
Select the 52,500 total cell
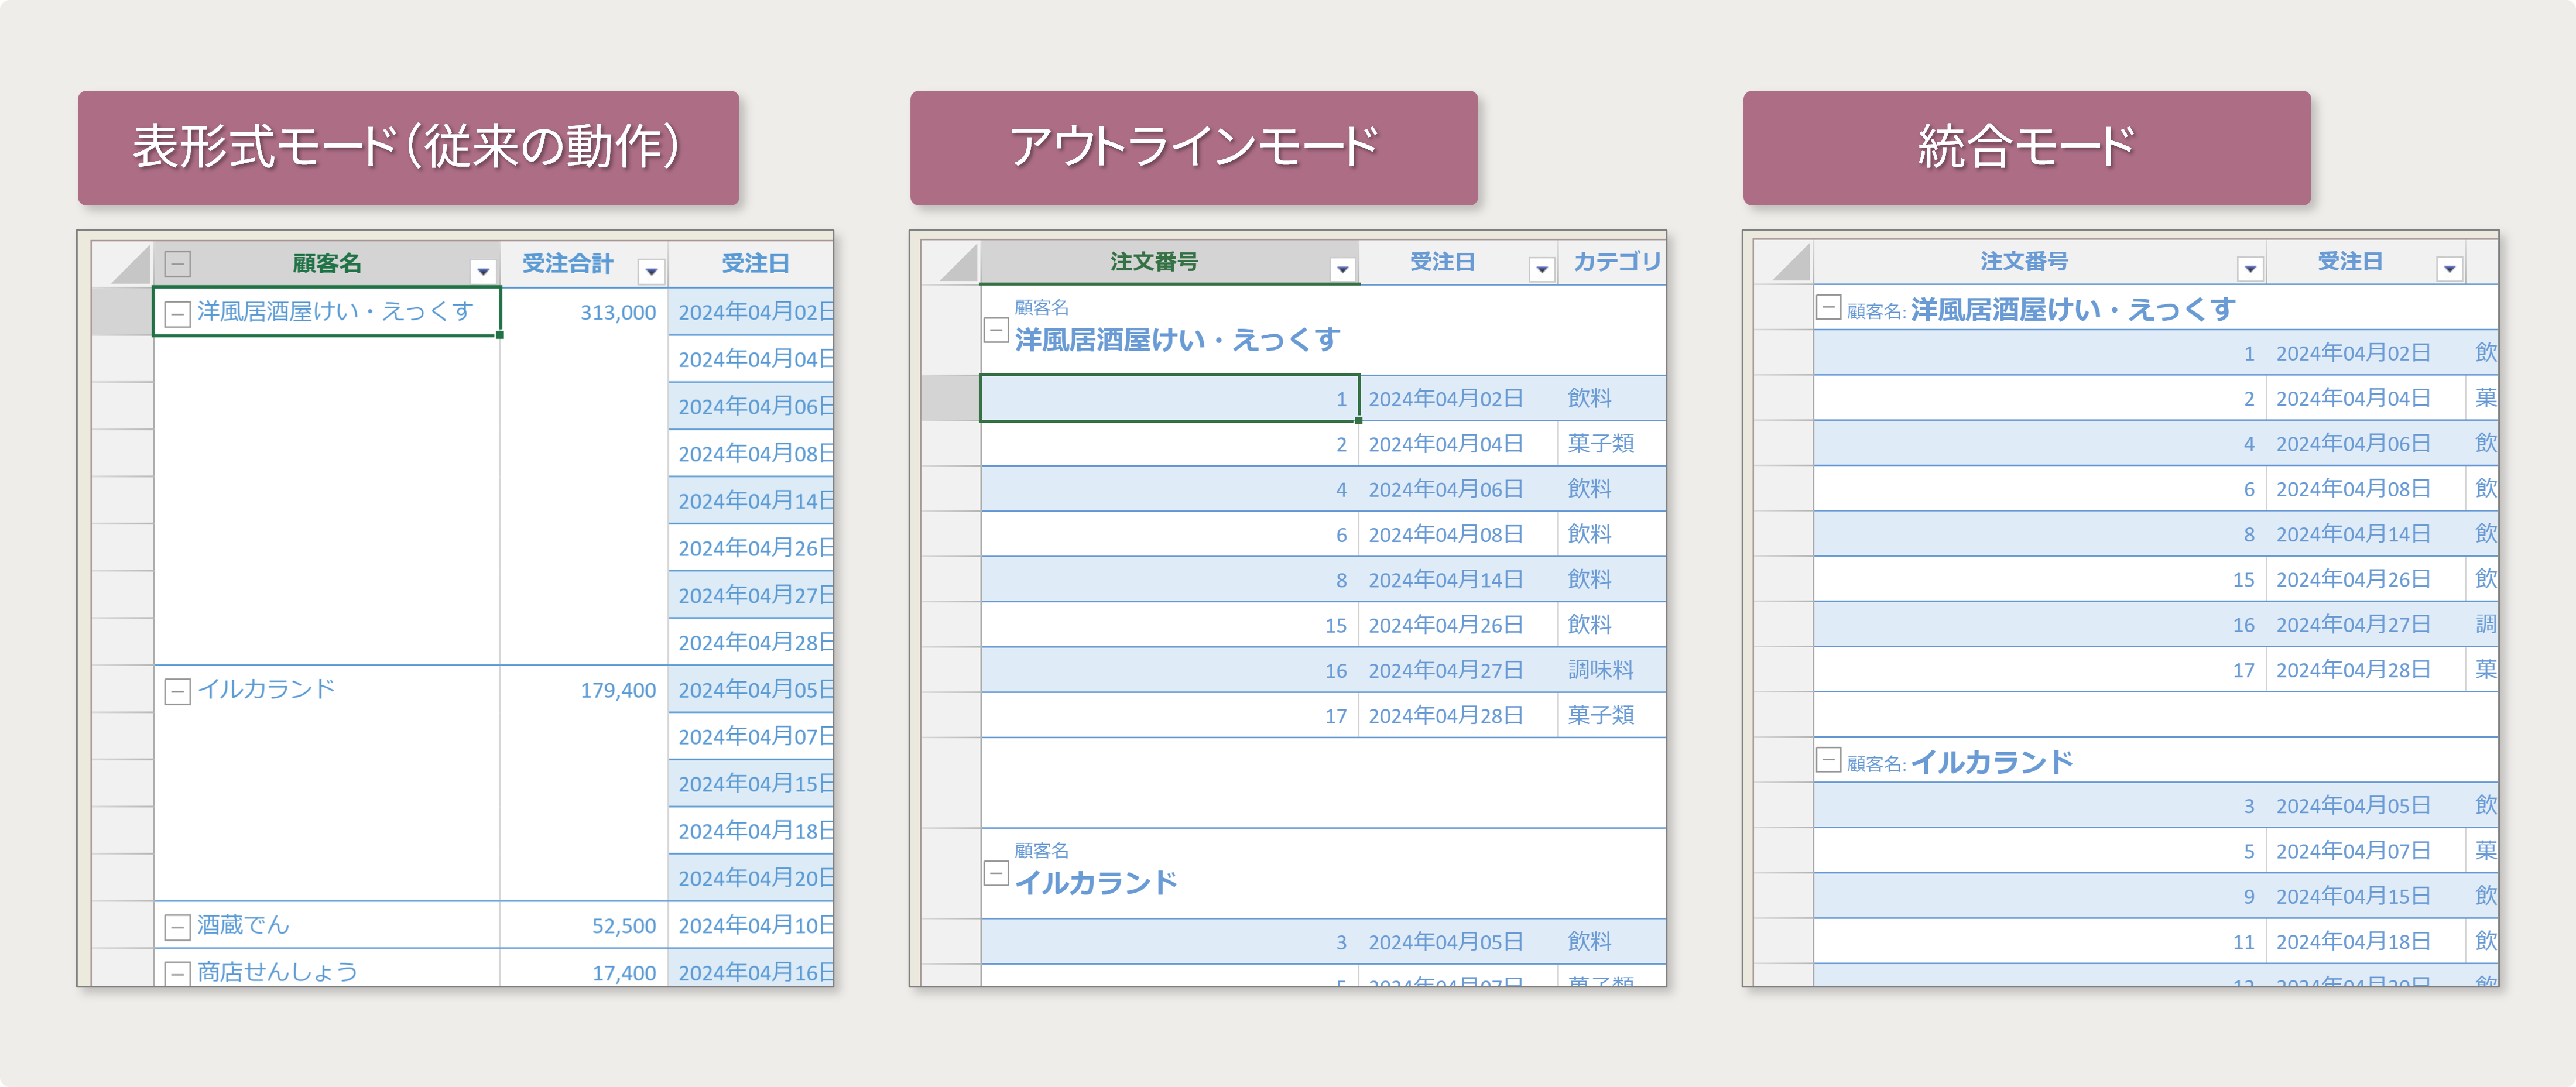click(x=584, y=925)
